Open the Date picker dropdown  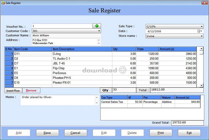(201, 31)
